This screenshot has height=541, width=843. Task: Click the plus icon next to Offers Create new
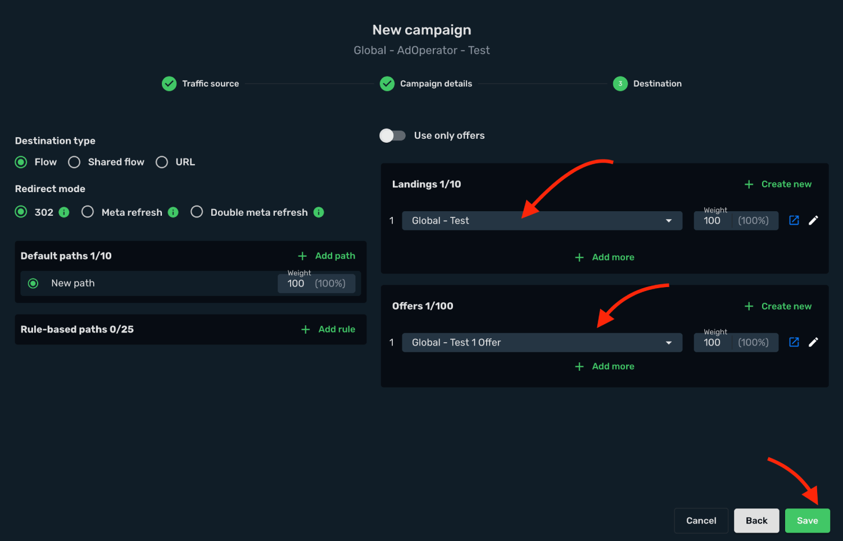coord(749,306)
